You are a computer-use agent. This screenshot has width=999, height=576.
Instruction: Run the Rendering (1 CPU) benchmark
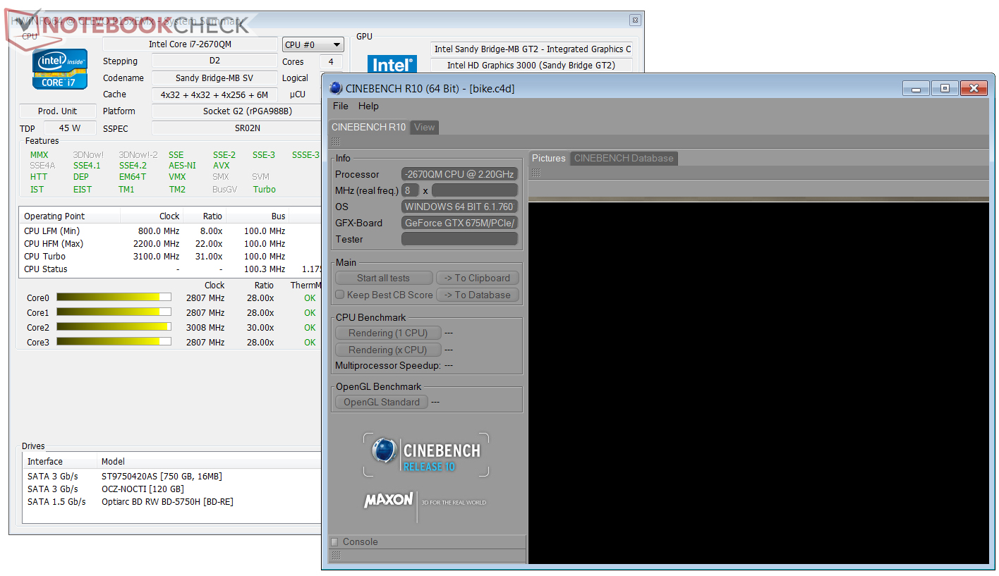[388, 333]
